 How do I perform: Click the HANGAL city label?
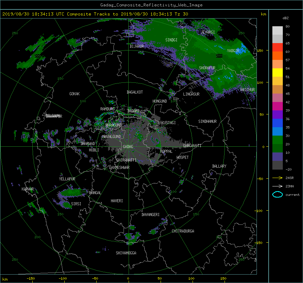[95, 193]
